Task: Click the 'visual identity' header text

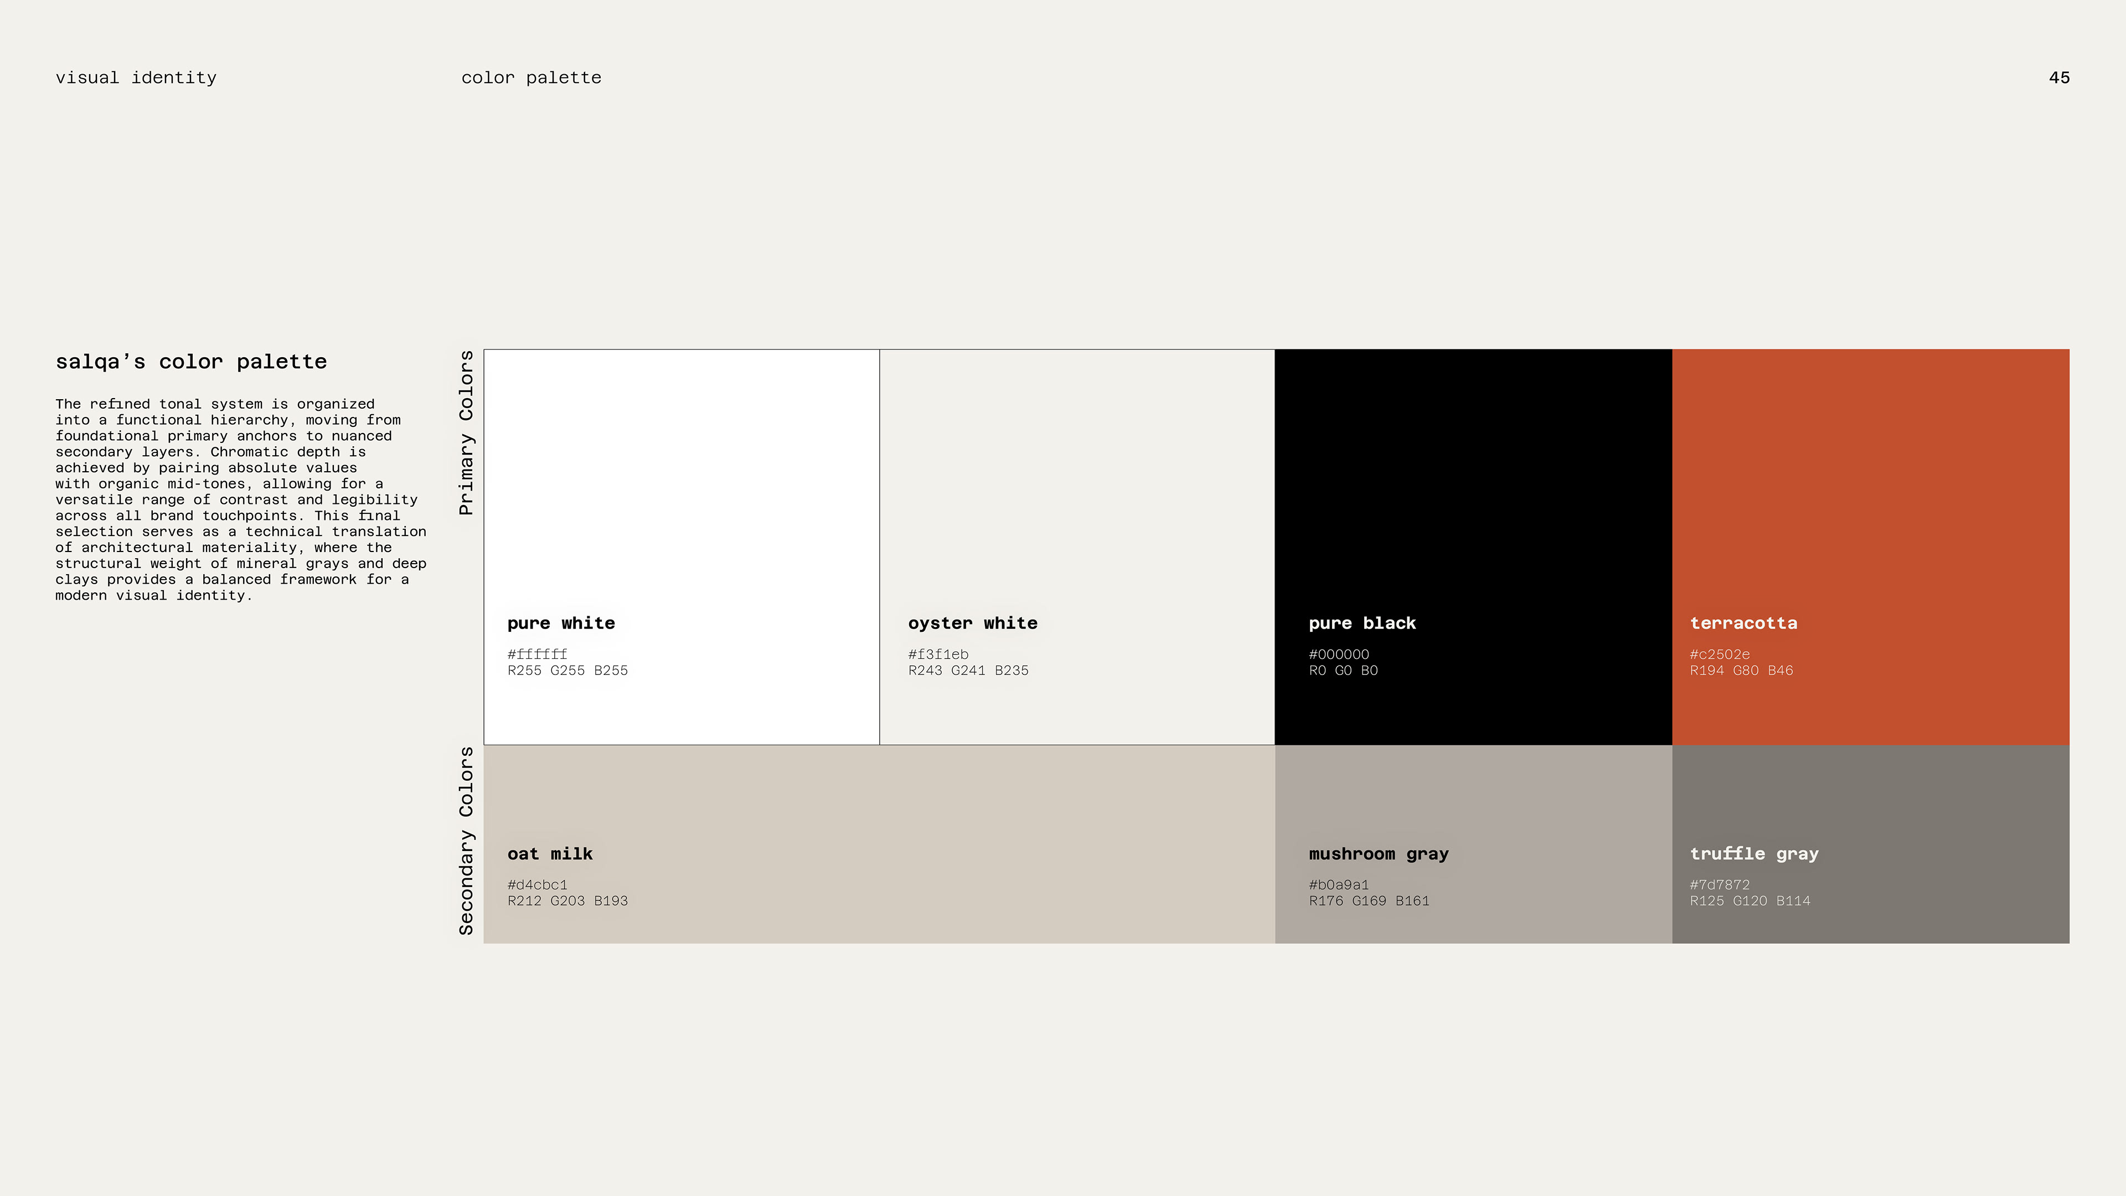Action: tap(136, 78)
